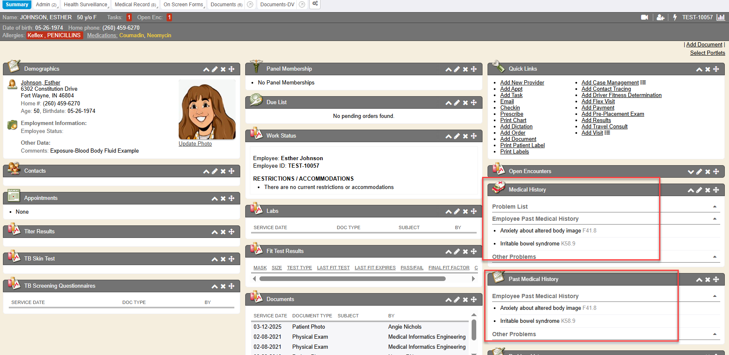Viewport: 729px width, 355px height.
Task: Pop out the Documents tab arrow icon
Action: [x=250, y=5]
